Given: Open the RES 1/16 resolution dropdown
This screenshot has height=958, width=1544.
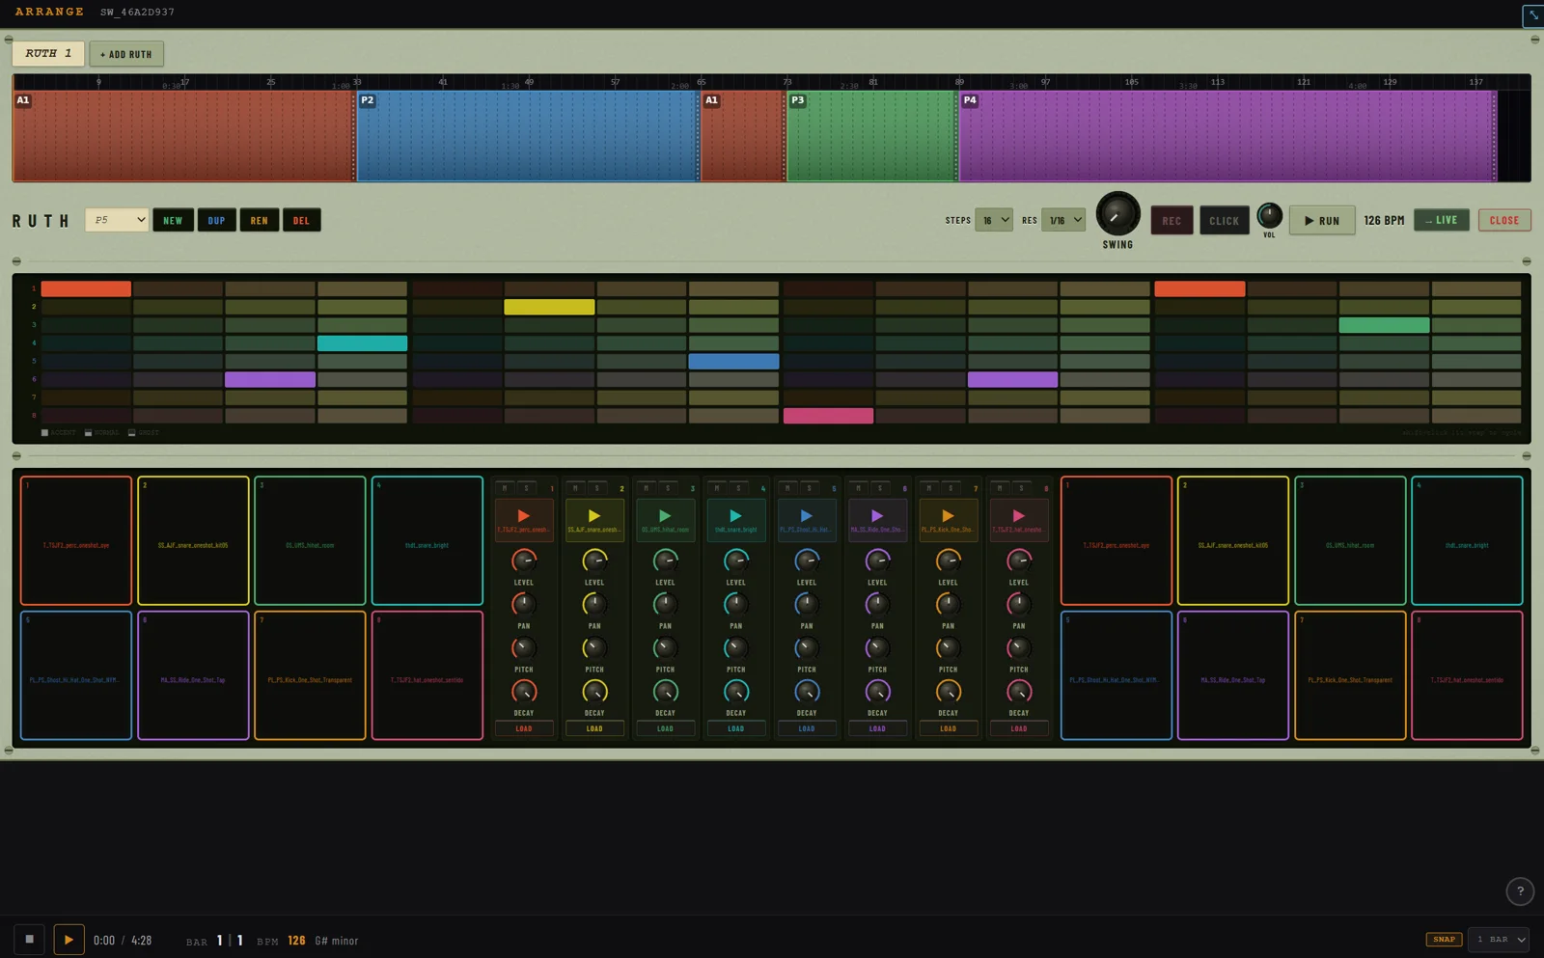Looking at the screenshot, I should [x=1063, y=220].
